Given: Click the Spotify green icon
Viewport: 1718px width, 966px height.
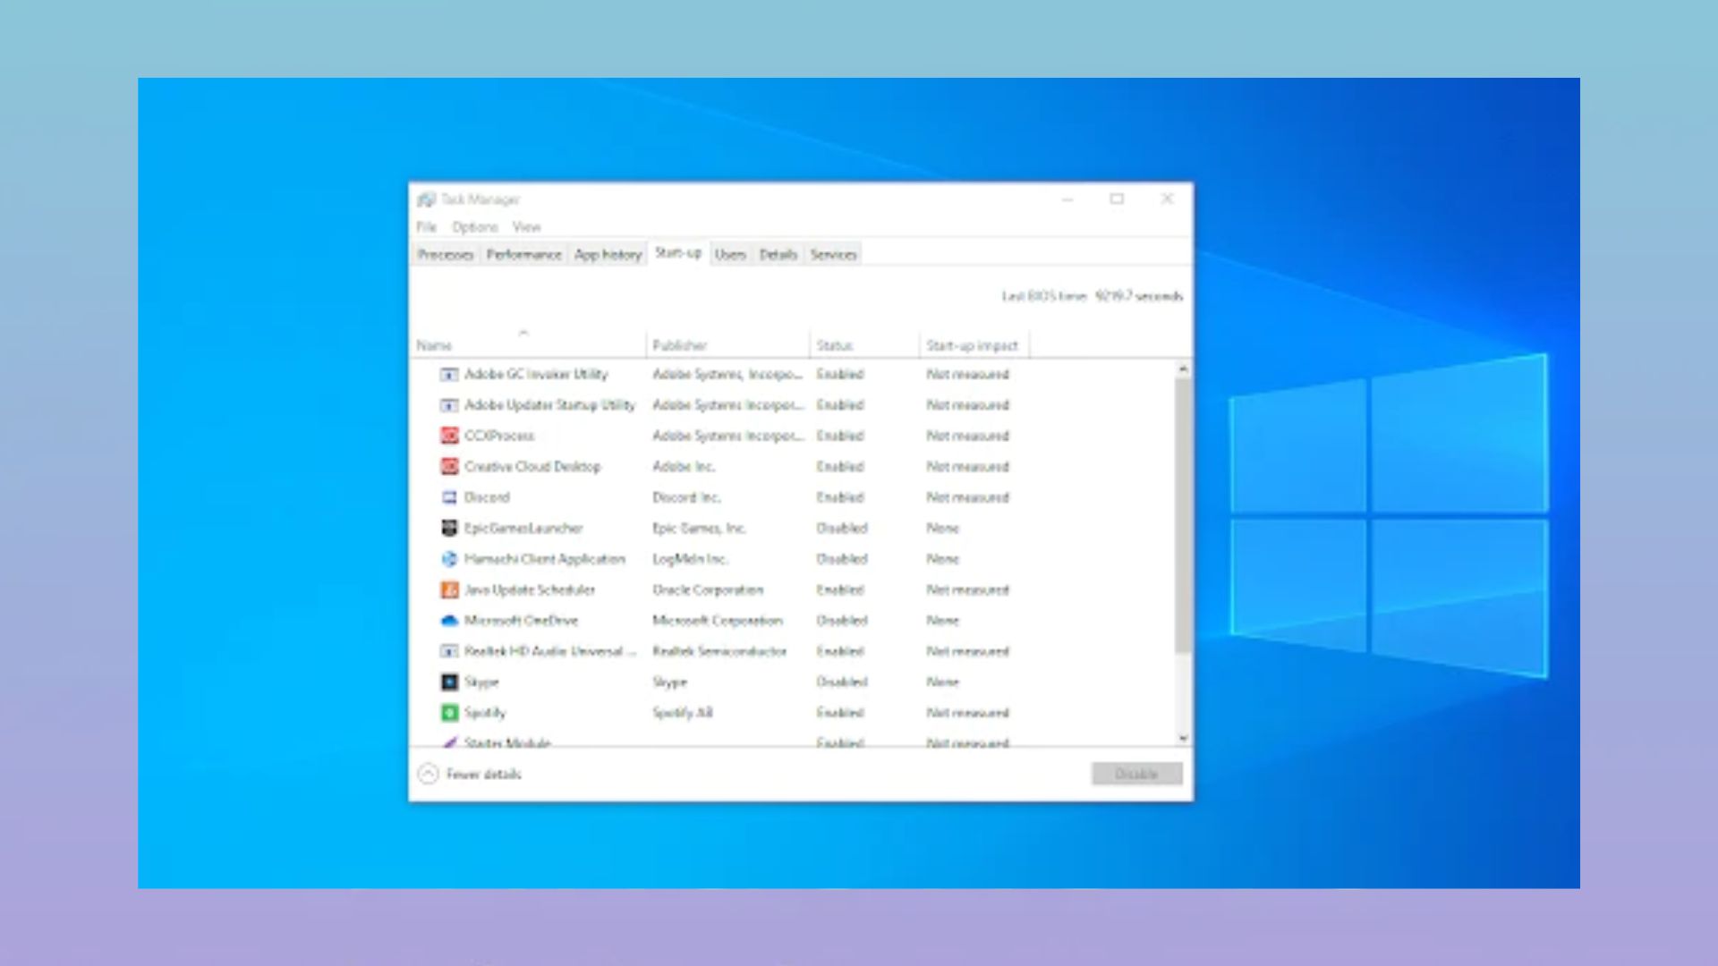Looking at the screenshot, I should pyautogui.click(x=449, y=713).
